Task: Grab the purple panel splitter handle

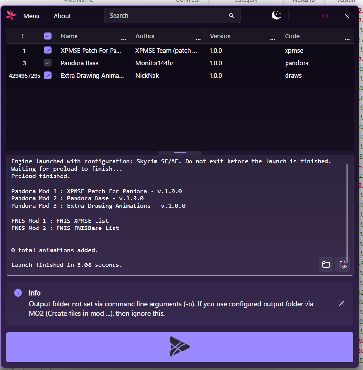Action: (180, 153)
